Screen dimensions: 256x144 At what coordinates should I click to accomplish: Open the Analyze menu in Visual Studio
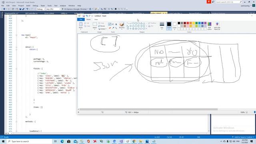[x=63, y=6]
